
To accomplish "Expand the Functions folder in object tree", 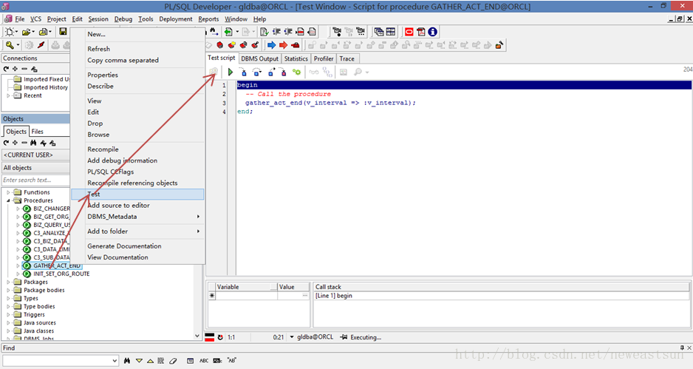I will tap(8, 192).
